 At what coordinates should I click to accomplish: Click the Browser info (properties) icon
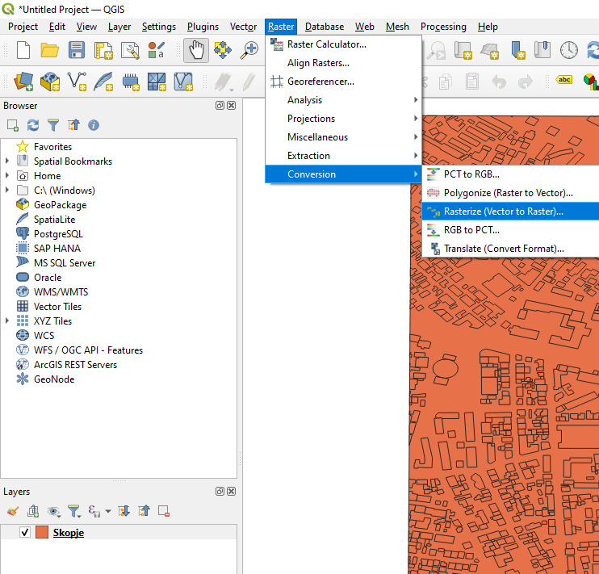[x=94, y=125]
